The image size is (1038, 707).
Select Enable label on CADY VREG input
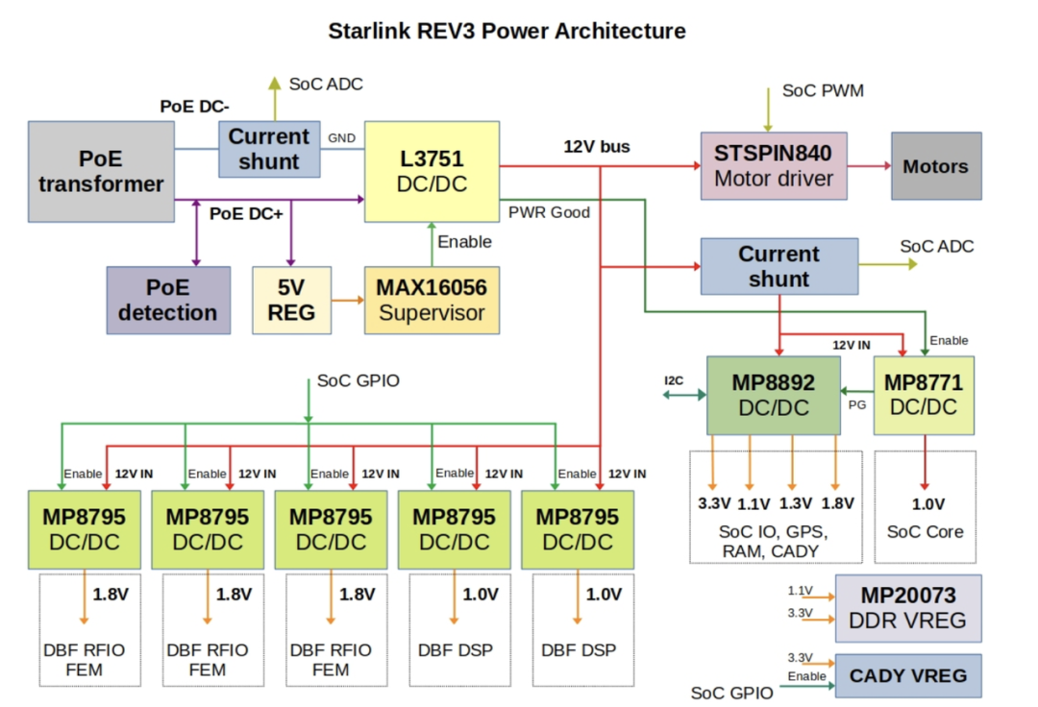pyautogui.click(x=806, y=676)
